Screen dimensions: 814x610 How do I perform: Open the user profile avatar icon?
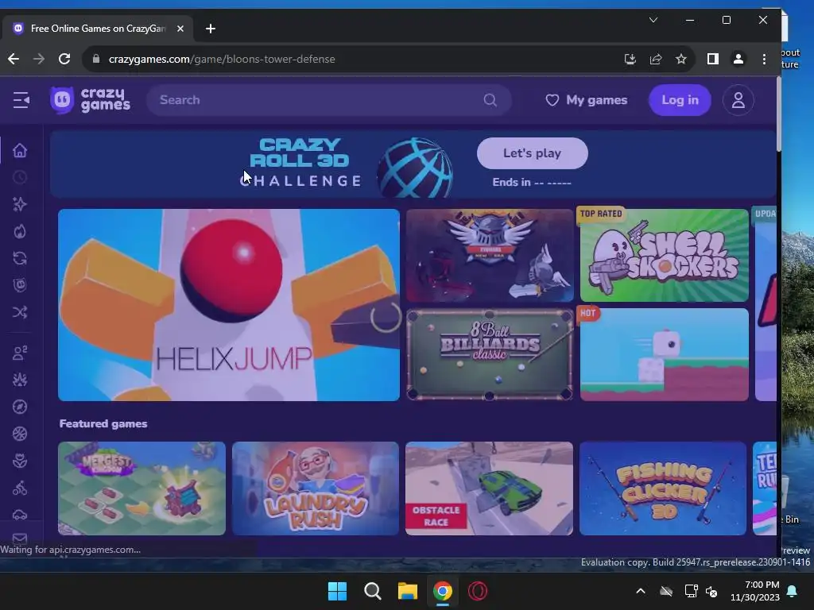point(738,100)
